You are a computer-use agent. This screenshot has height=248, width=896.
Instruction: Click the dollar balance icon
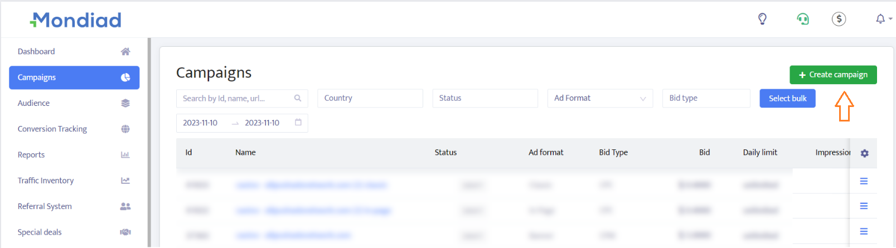point(839,19)
